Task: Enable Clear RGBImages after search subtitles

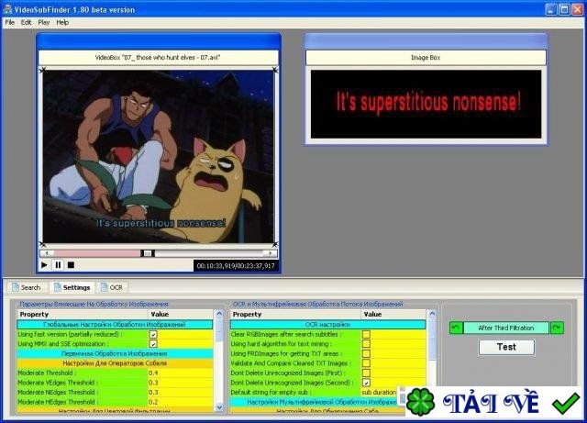Action: tap(366, 334)
